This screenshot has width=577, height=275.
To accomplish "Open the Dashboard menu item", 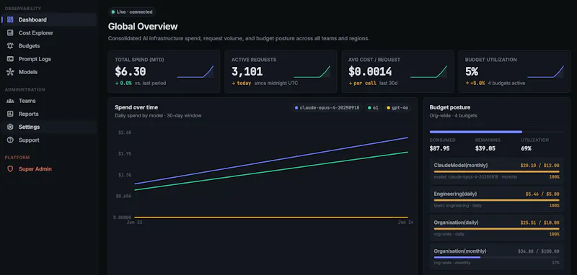I will click(x=49, y=20).
